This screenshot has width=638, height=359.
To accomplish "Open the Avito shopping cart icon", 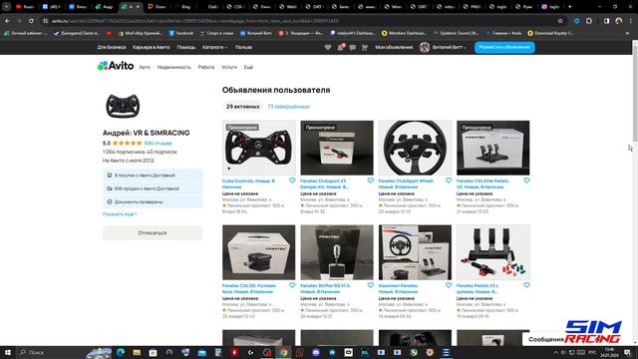I will click(x=365, y=47).
